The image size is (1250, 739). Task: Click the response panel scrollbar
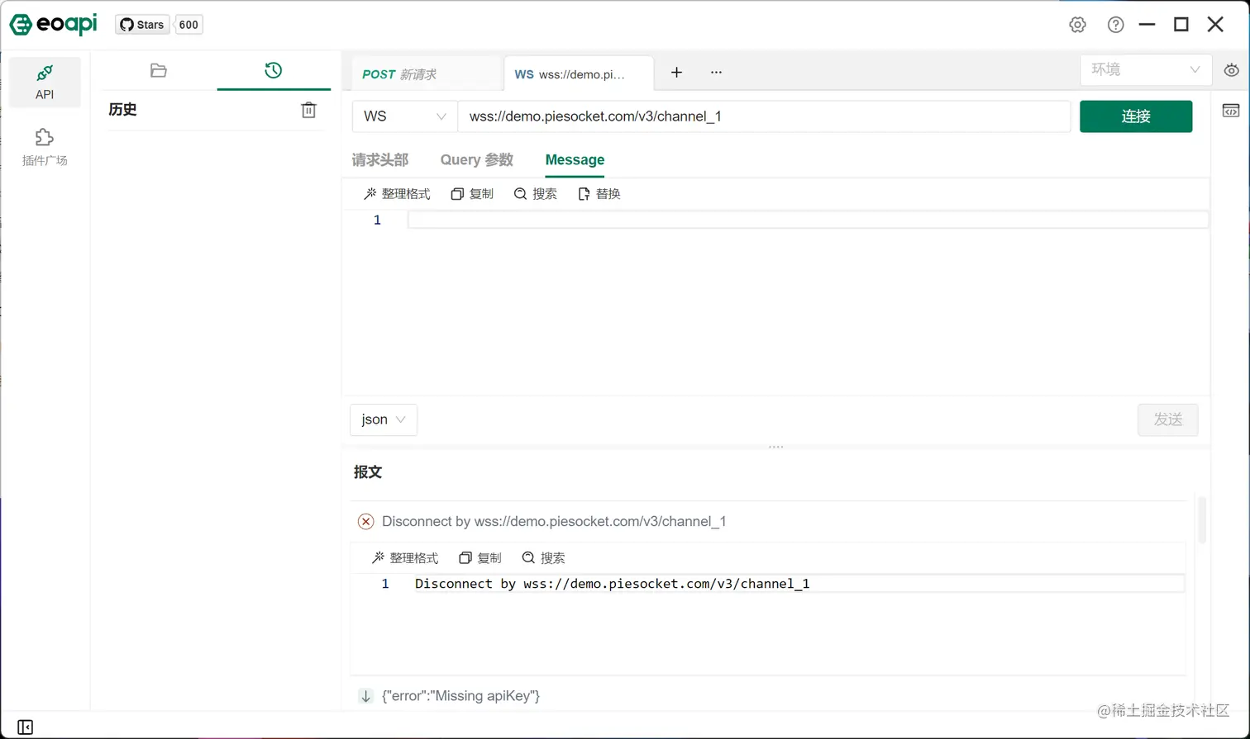(x=1201, y=519)
